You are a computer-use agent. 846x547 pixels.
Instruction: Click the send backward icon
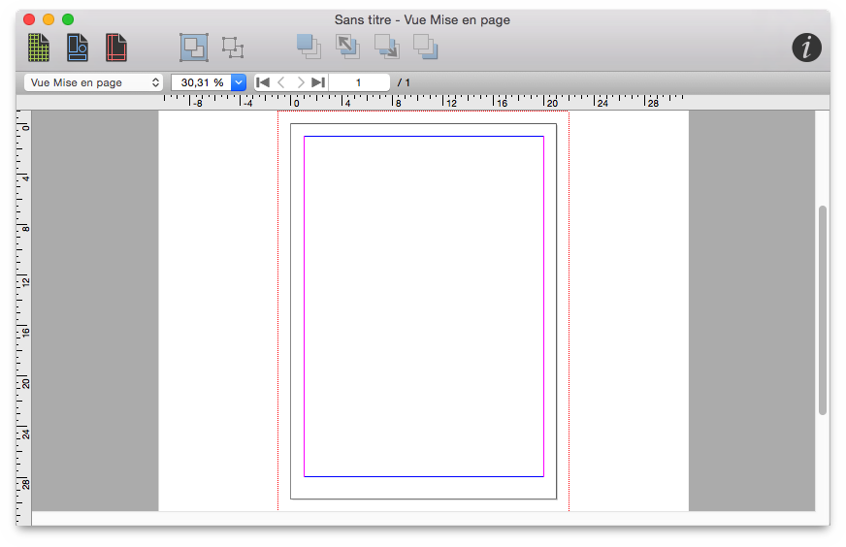tap(425, 47)
